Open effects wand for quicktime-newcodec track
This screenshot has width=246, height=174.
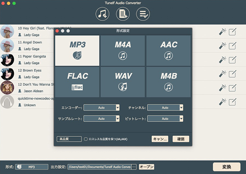(x=222, y=102)
